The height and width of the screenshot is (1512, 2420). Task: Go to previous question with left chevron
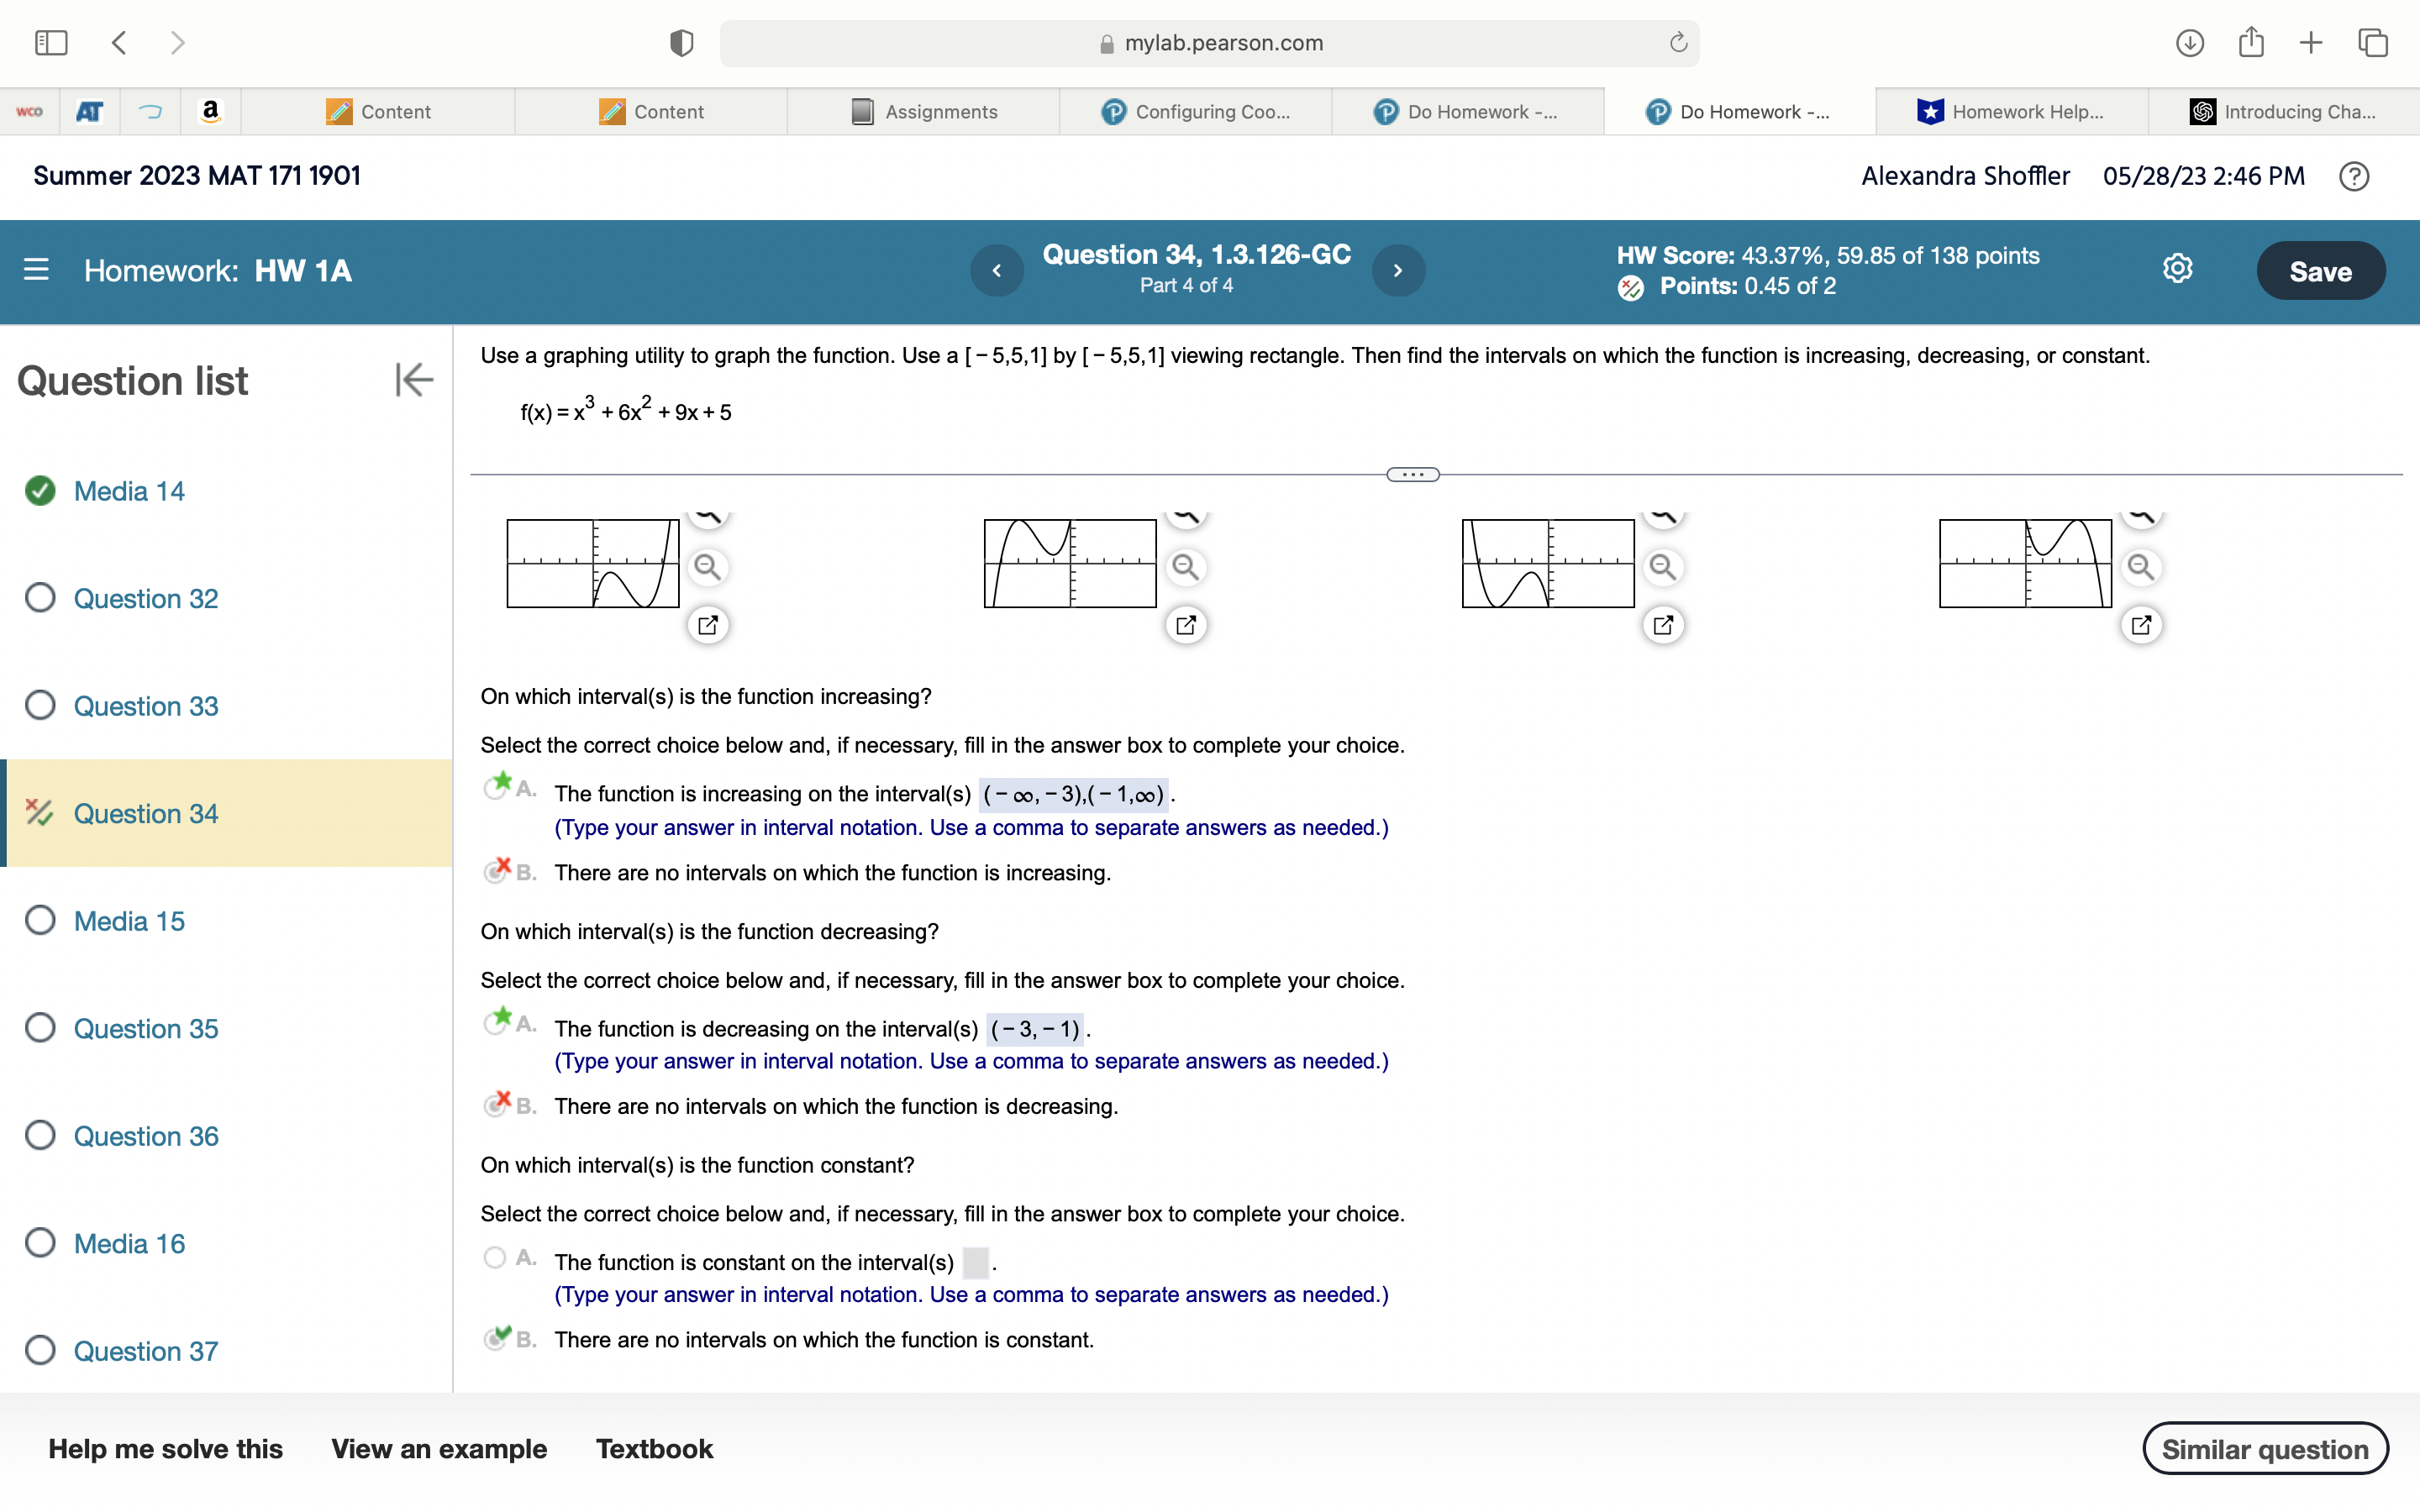996,270
